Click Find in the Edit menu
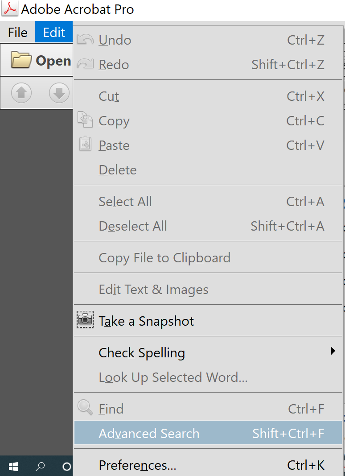This screenshot has height=476, width=345. pyautogui.click(x=111, y=409)
